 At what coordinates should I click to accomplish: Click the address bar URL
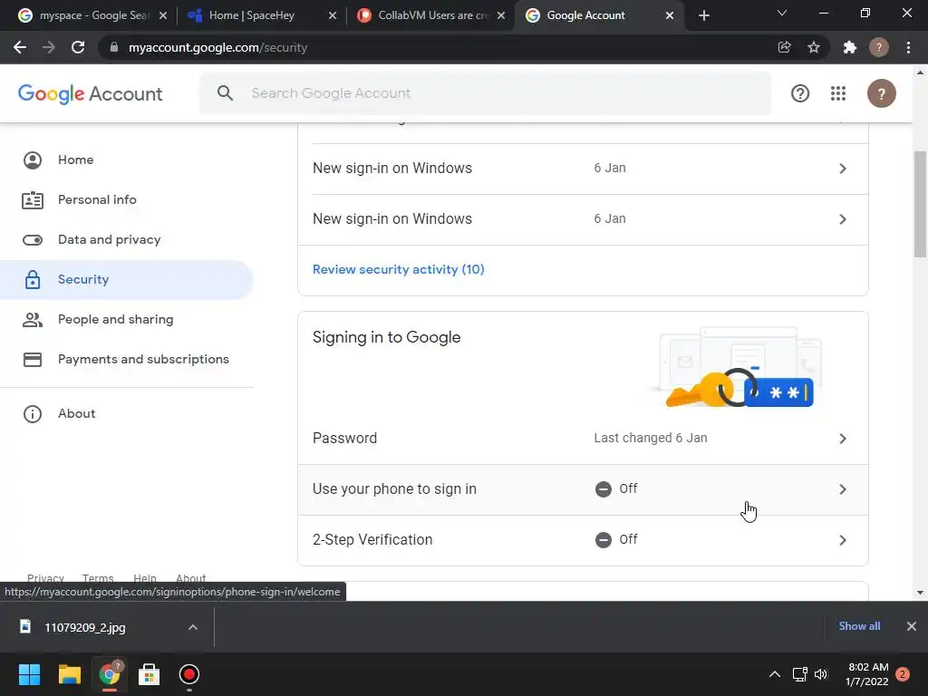coord(217,47)
